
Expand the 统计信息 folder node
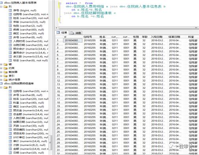click(1, 79)
